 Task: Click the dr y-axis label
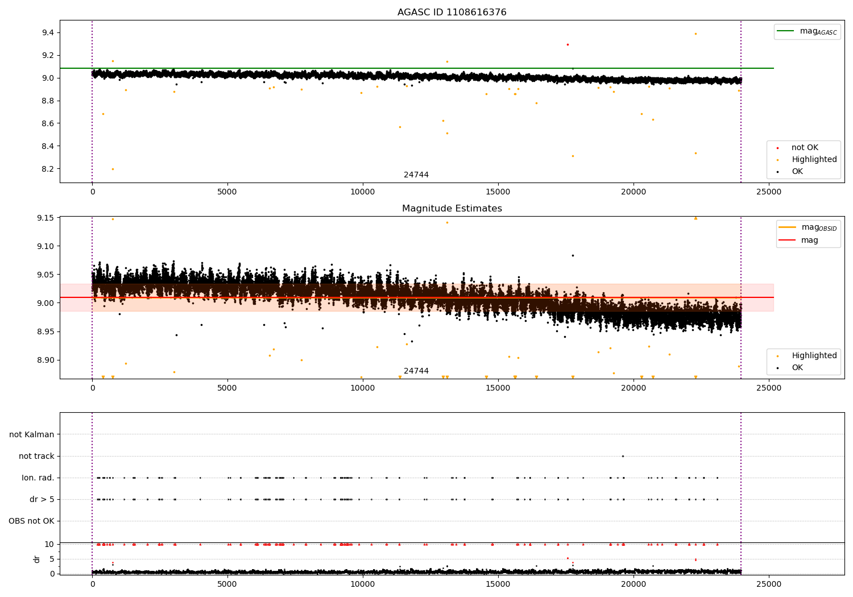tap(36, 559)
